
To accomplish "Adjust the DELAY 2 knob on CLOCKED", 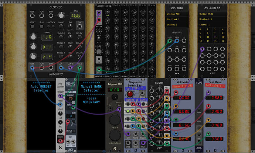I will point(79,47).
